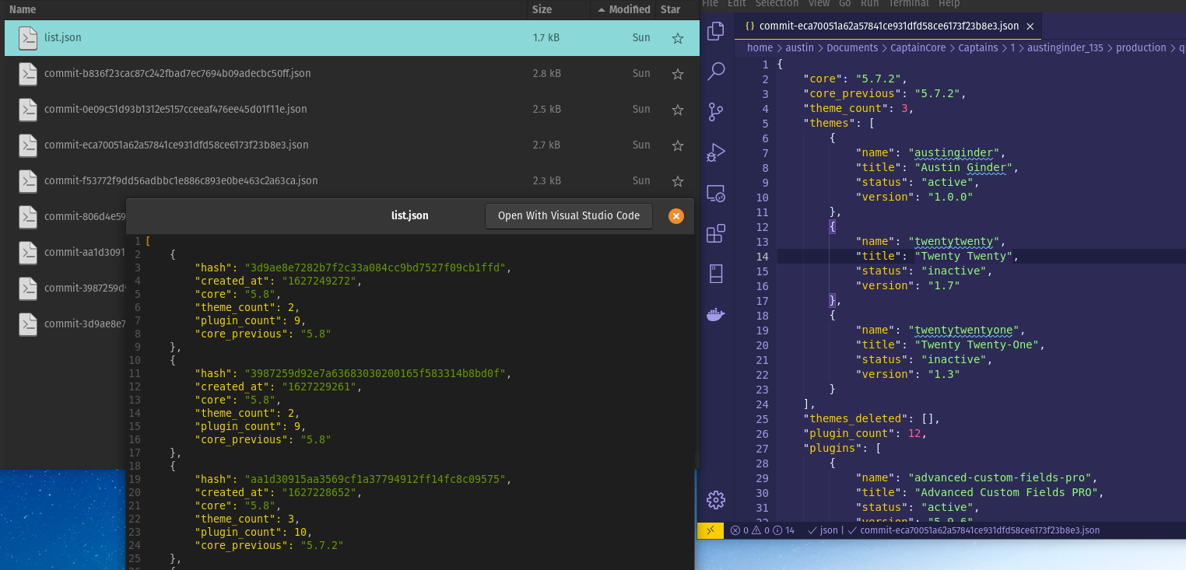Sort files by the Modified column arrow

point(601,10)
